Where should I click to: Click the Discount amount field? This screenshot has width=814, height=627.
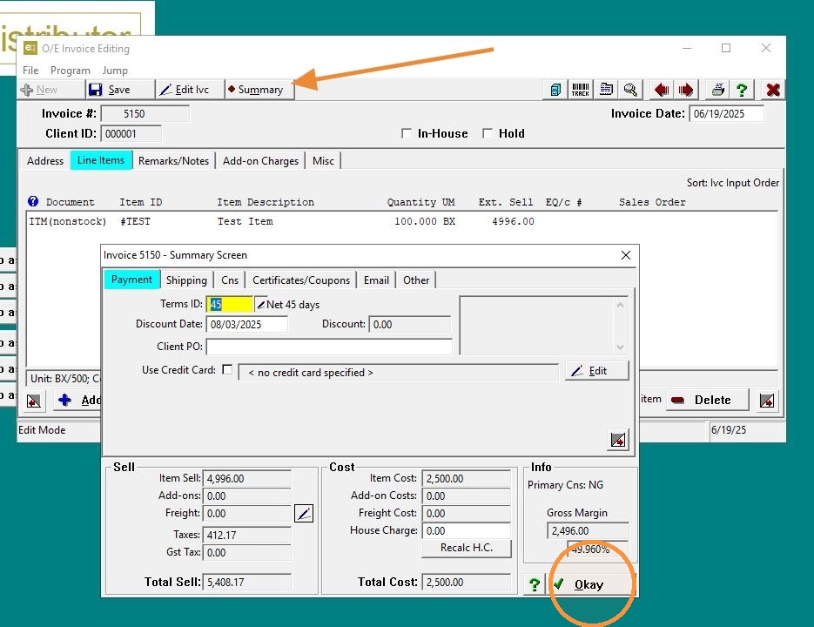[x=409, y=324]
